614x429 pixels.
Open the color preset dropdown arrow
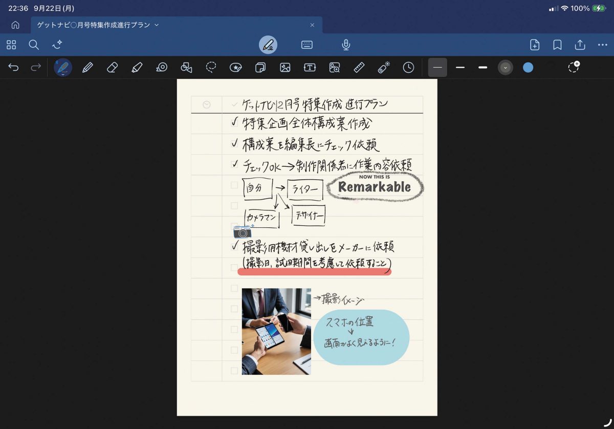(x=506, y=68)
